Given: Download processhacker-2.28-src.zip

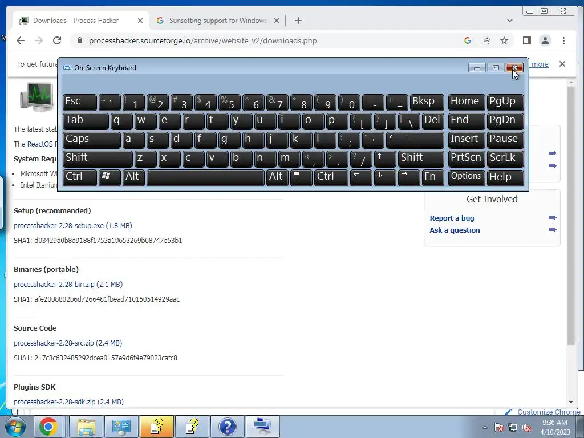Looking at the screenshot, I should click(68, 343).
